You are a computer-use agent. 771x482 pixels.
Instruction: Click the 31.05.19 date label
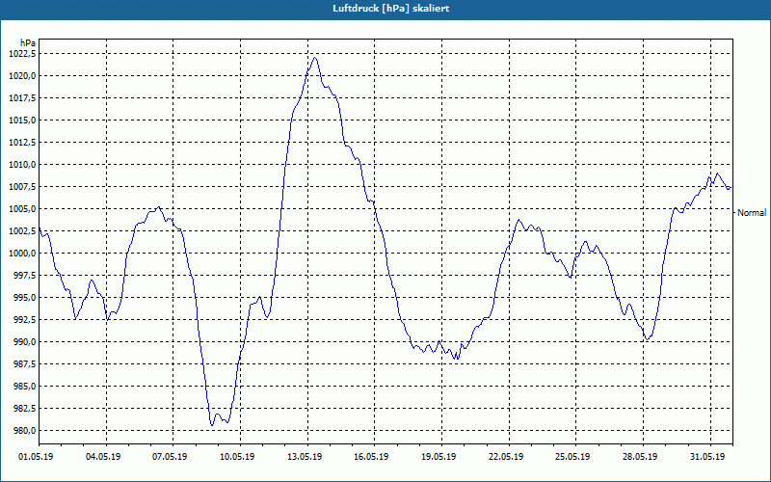tap(708, 457)
